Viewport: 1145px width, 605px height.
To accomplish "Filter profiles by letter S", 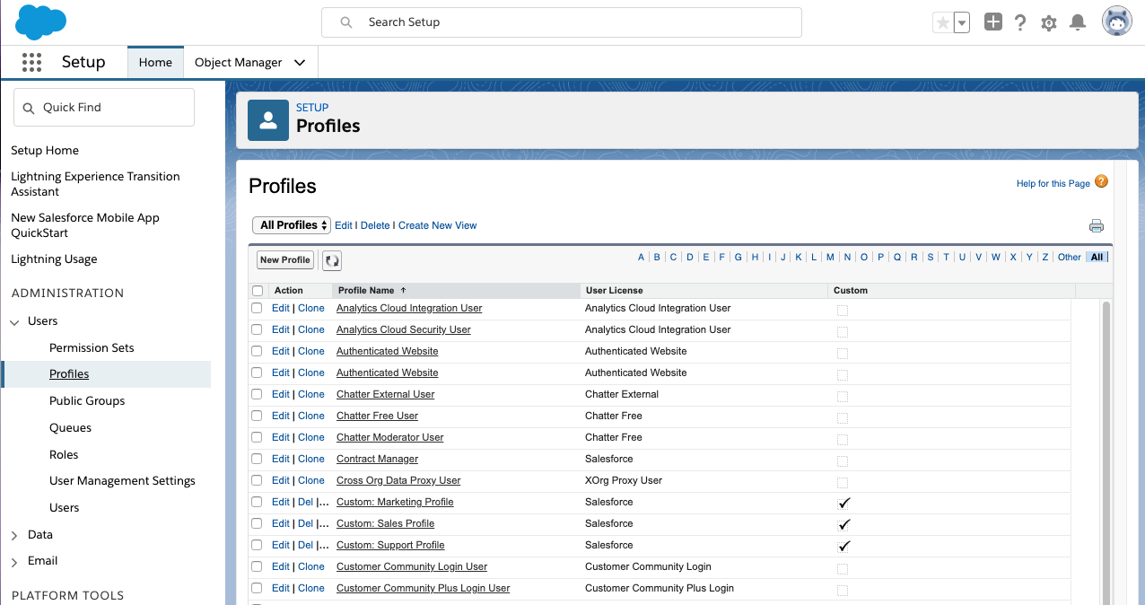I will click(930, 257).
